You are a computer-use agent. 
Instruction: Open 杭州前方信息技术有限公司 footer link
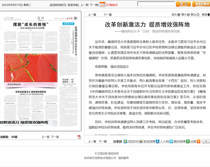100,158
